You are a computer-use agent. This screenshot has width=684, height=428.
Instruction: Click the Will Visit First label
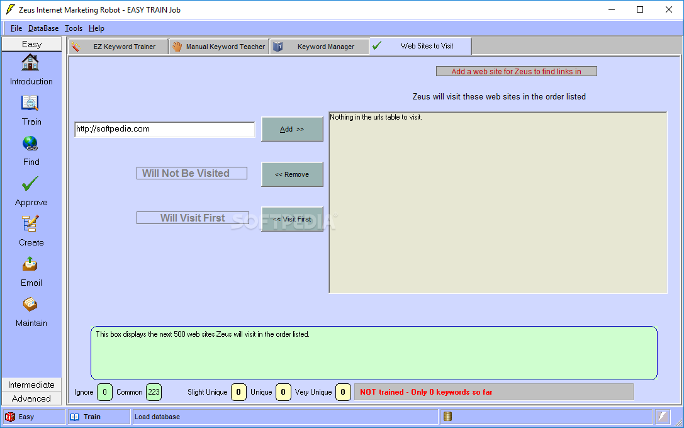coord(193,218)
